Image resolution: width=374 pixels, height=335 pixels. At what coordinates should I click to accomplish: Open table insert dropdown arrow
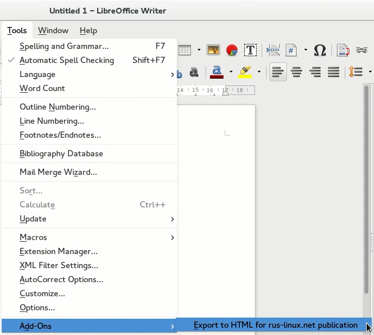[x=199, y=50]
